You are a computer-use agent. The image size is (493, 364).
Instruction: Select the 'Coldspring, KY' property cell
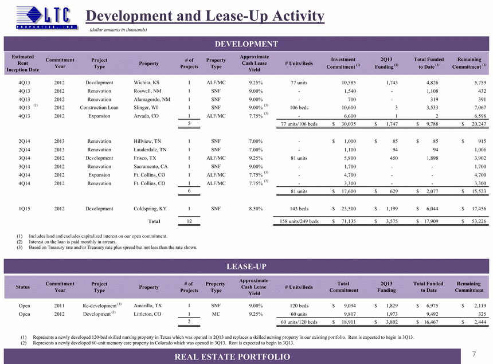150,209
